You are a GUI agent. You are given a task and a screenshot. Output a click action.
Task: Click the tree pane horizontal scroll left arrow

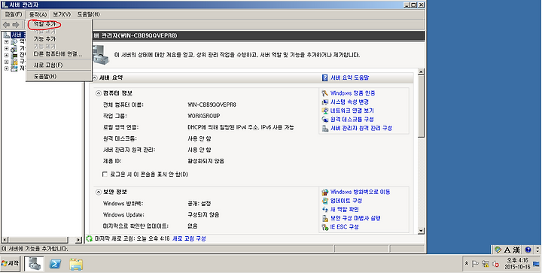tap(5, 239)
